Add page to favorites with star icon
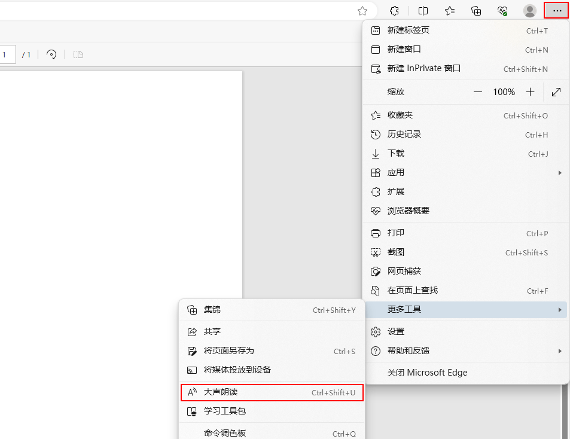Screen dimensions: 570x439 click(362, 11)
